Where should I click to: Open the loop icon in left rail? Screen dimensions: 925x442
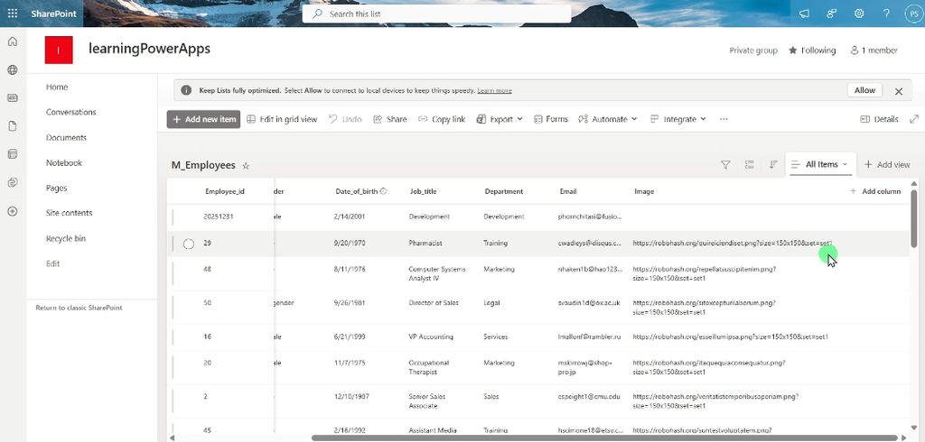[13, 183]
